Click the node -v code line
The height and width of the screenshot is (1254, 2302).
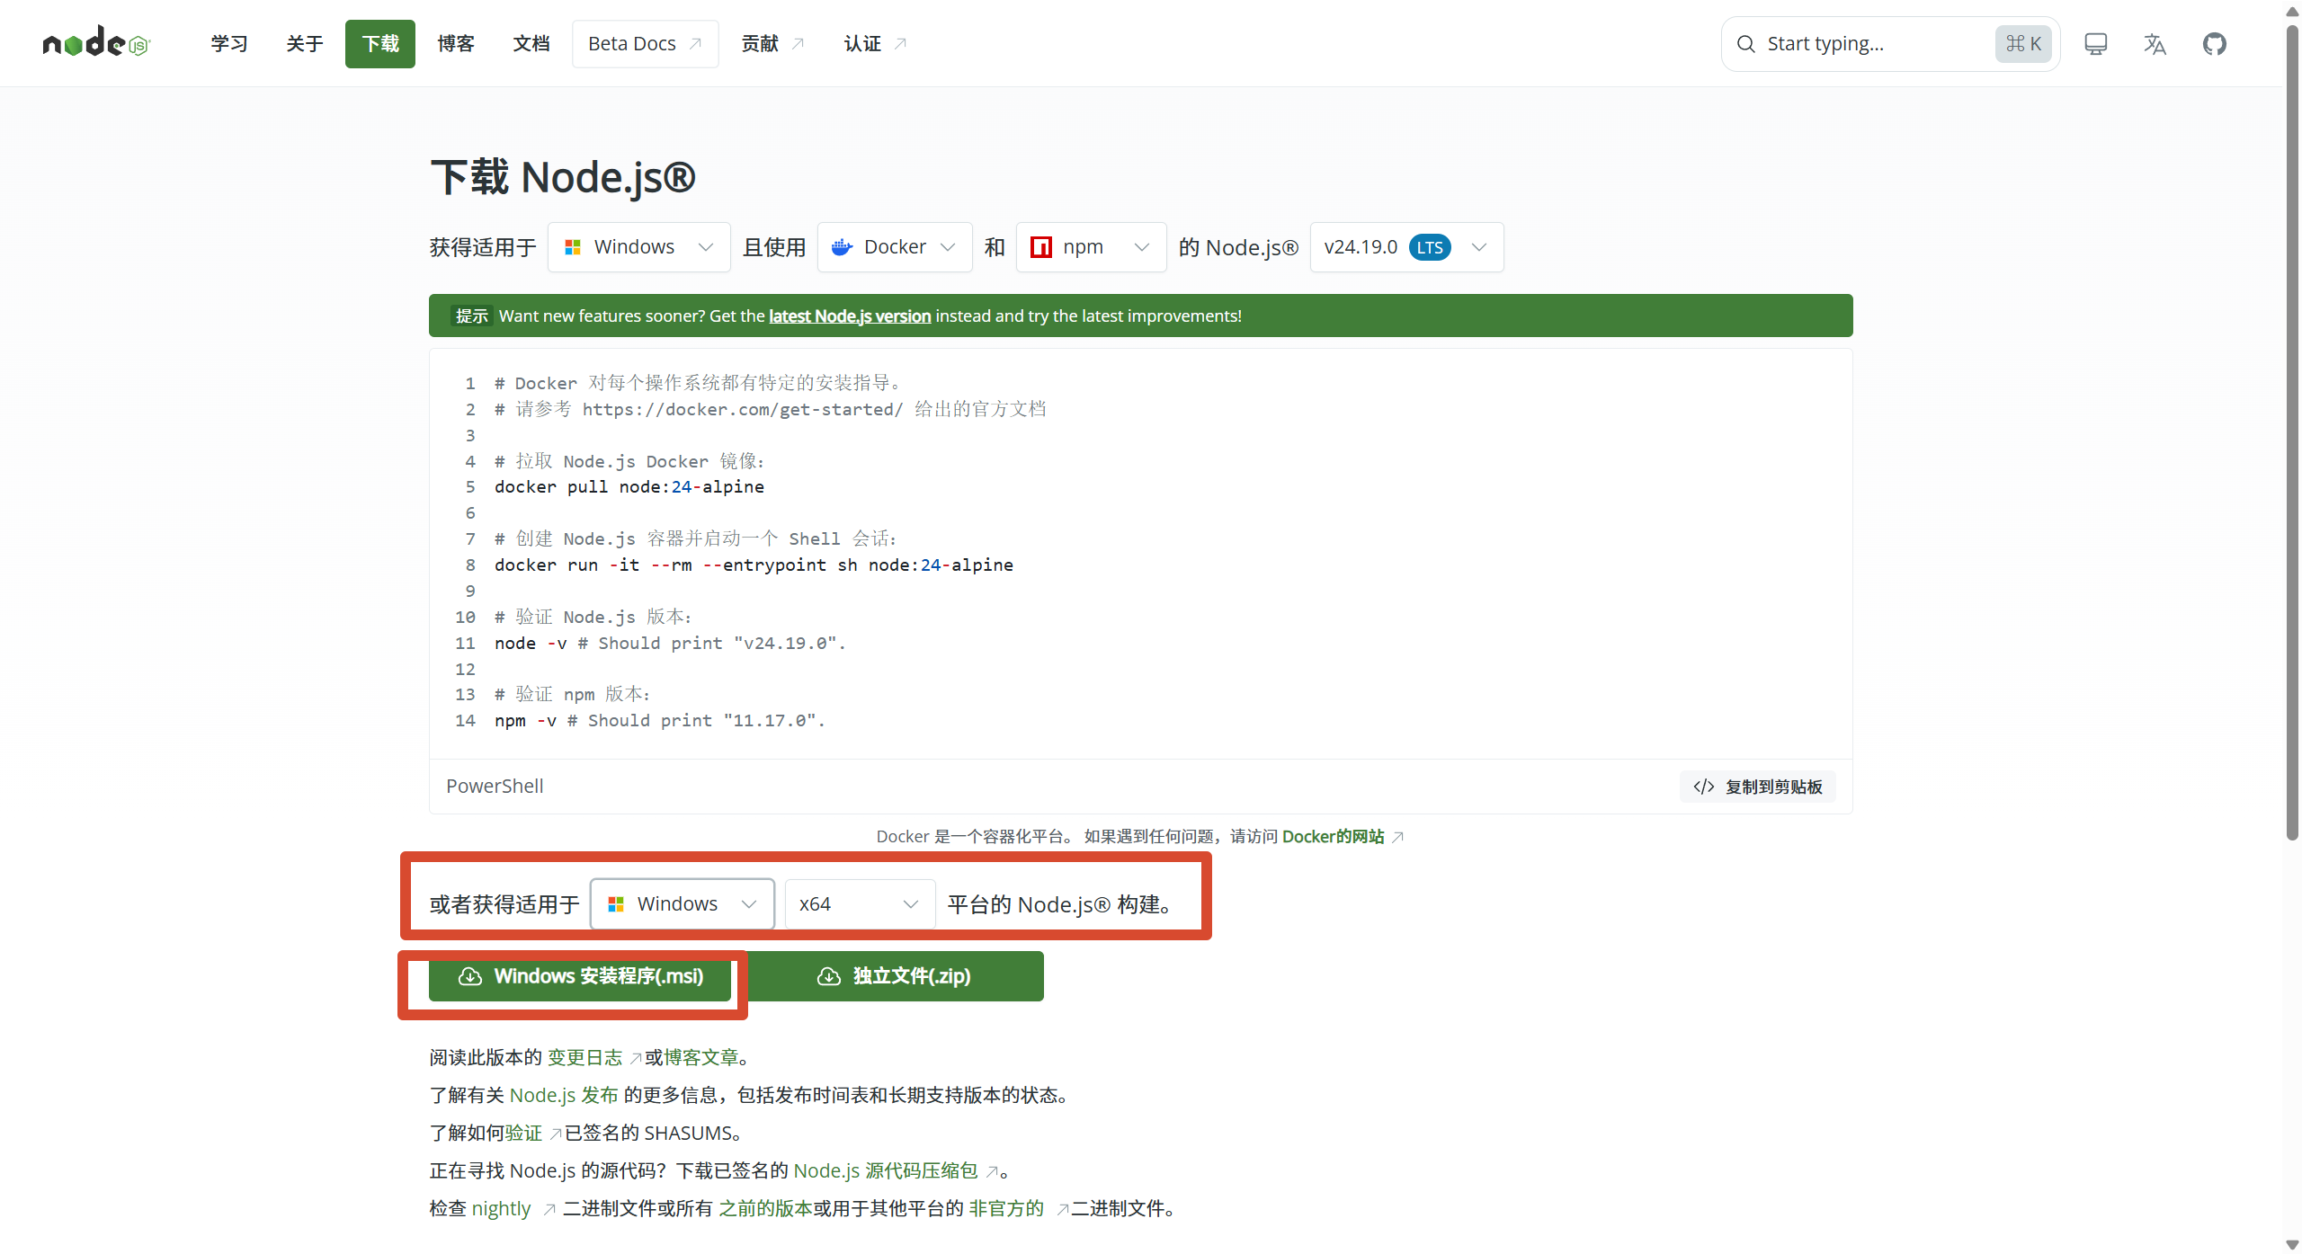point(670,644)
